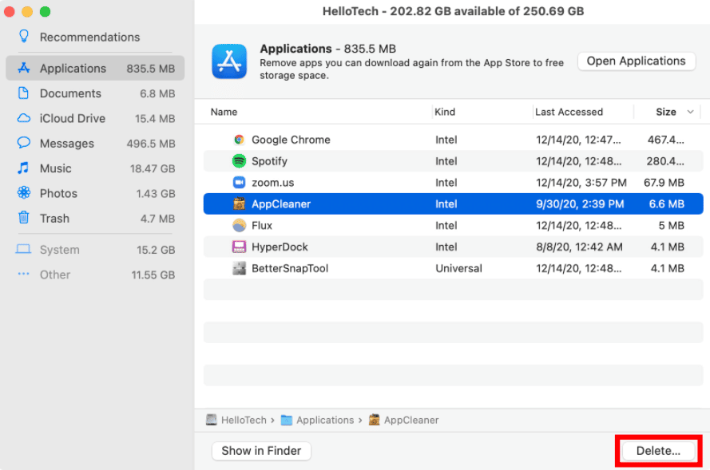Click the 835.5 MB size in the sidebar
710x470 pixels.
[x=151, y=69]
